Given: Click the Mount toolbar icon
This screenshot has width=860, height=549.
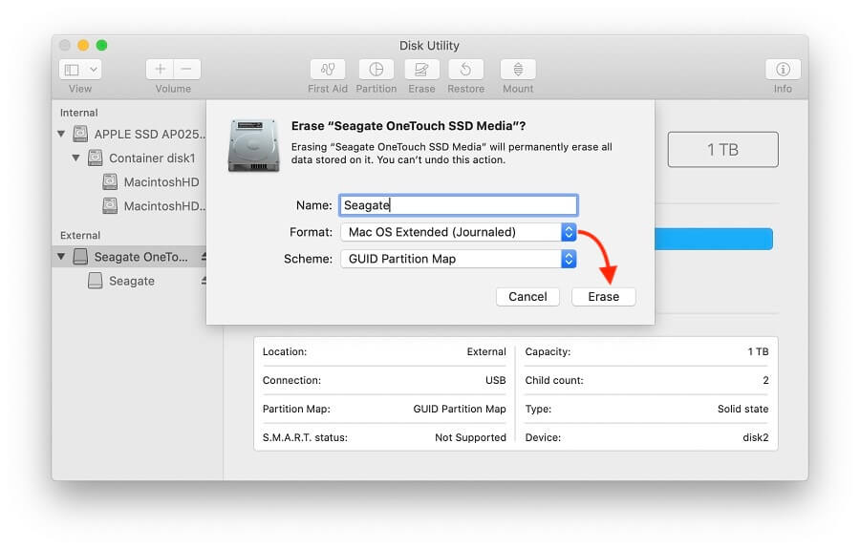Looking at the screenshot, I should (518, 70).
